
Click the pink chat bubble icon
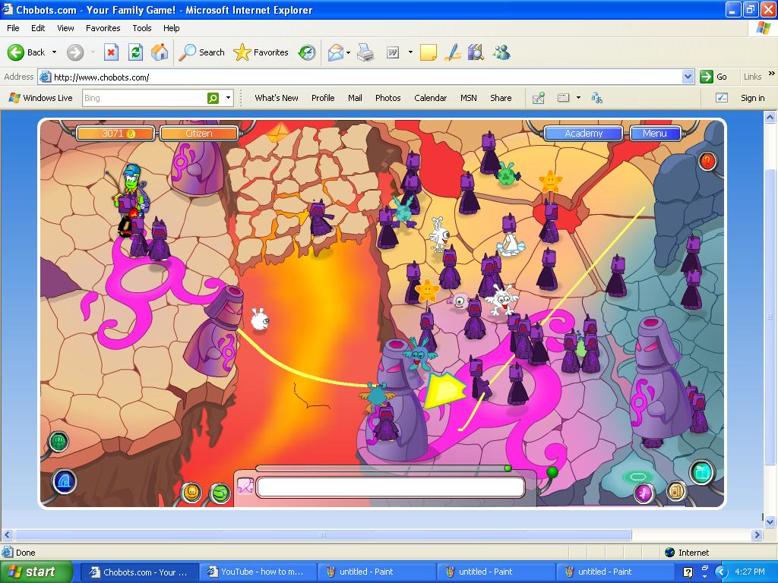coord(245,487)
